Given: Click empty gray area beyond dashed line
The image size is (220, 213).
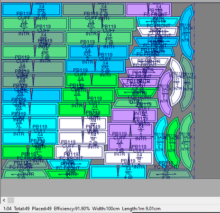Looking at the screenshot, I should pyautogui.click(x=207, y=91).
